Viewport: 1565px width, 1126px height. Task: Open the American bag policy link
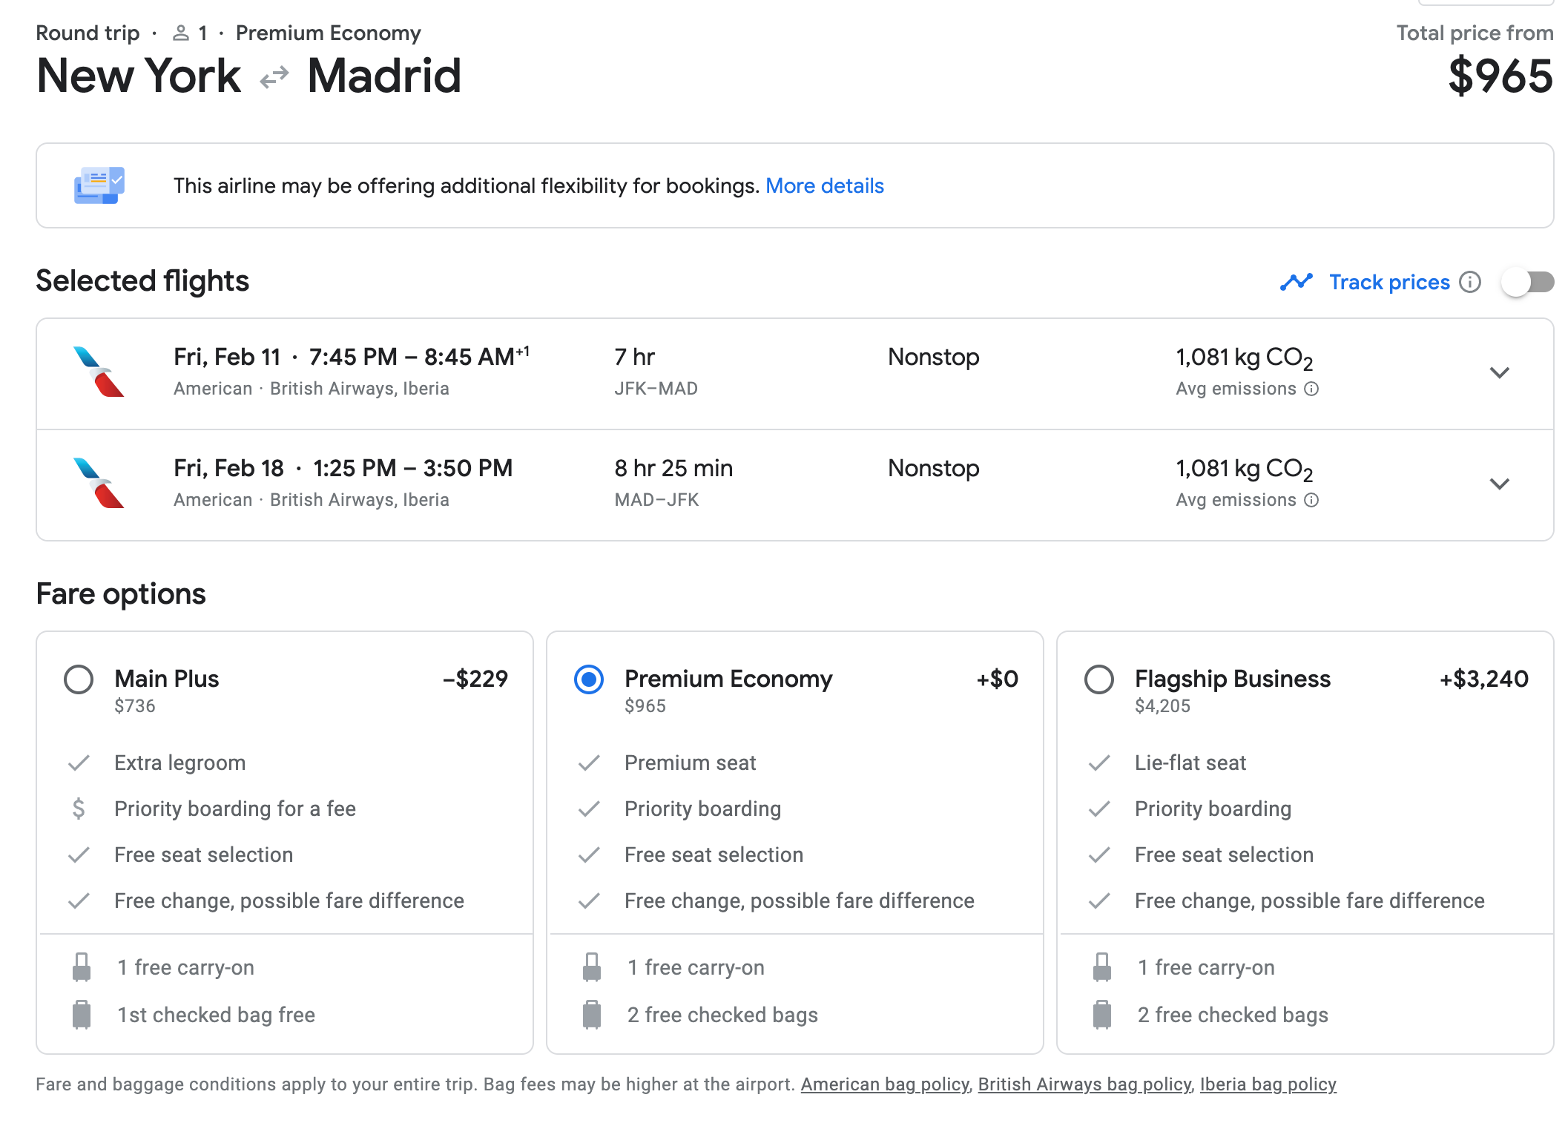point(885,1084)
